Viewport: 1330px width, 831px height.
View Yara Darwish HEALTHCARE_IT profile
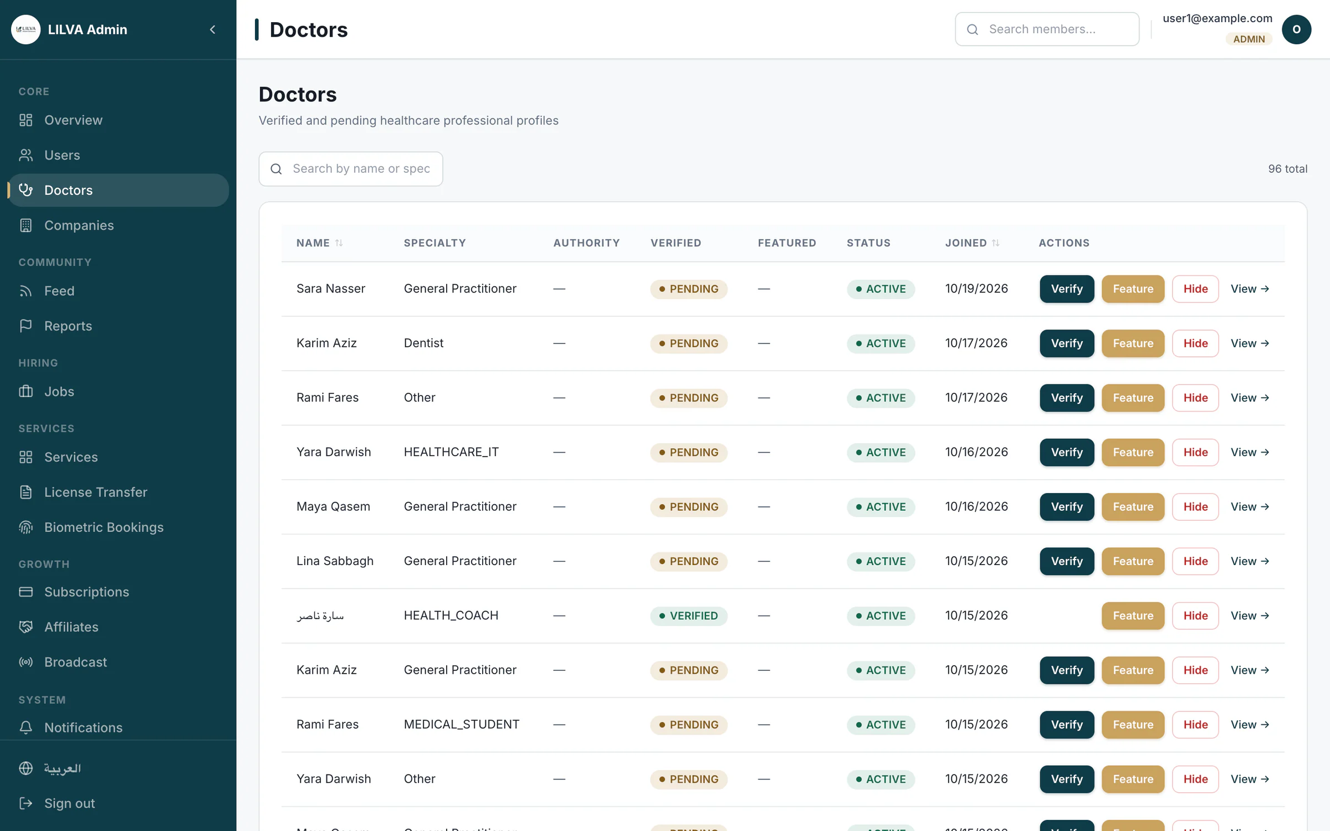coord(1250,452)
